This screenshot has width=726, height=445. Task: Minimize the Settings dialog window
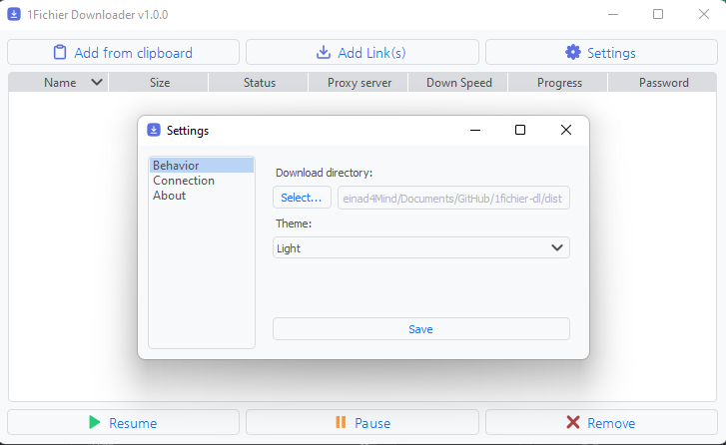pyautogui.click(x=475, y=130)
